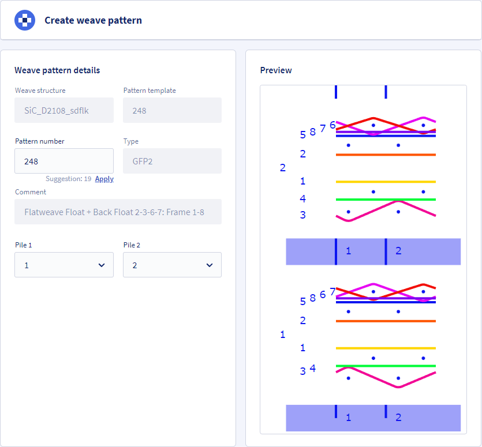Click the Weave structure field SiC_D2108_sdflk
The image size is (482, 447).
point(64,110)
